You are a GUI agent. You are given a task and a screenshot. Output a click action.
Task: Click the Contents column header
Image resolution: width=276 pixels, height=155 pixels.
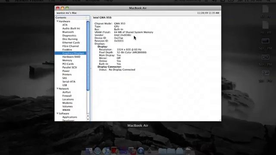[70, 18]
